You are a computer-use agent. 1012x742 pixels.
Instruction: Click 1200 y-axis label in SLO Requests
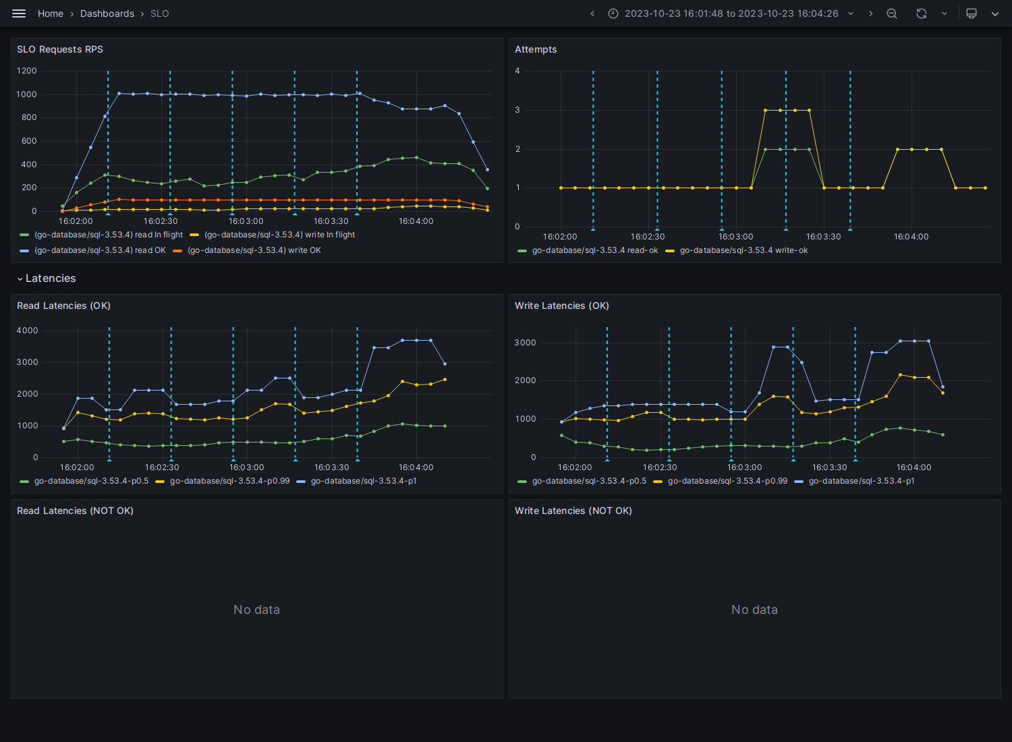[27, 71]
